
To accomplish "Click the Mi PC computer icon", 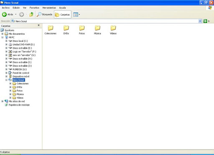I will click(x=6, y=37).
